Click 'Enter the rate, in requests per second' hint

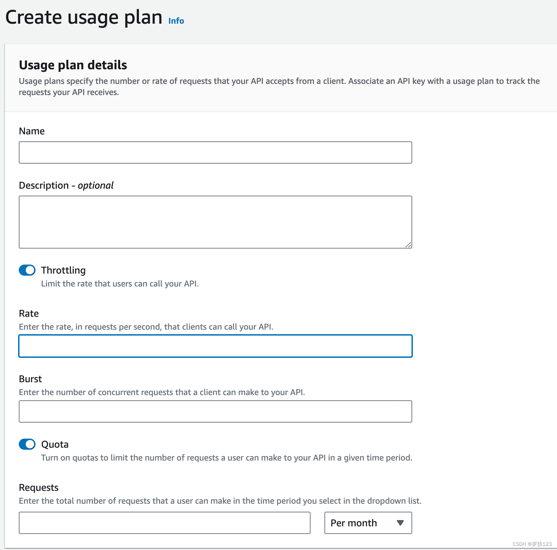point(146,327)
